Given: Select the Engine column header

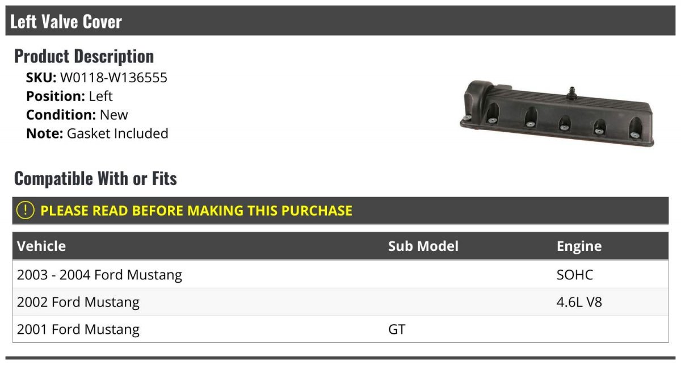Looking at the screenshot, I should pyautogui.click(x=579, y=246).
